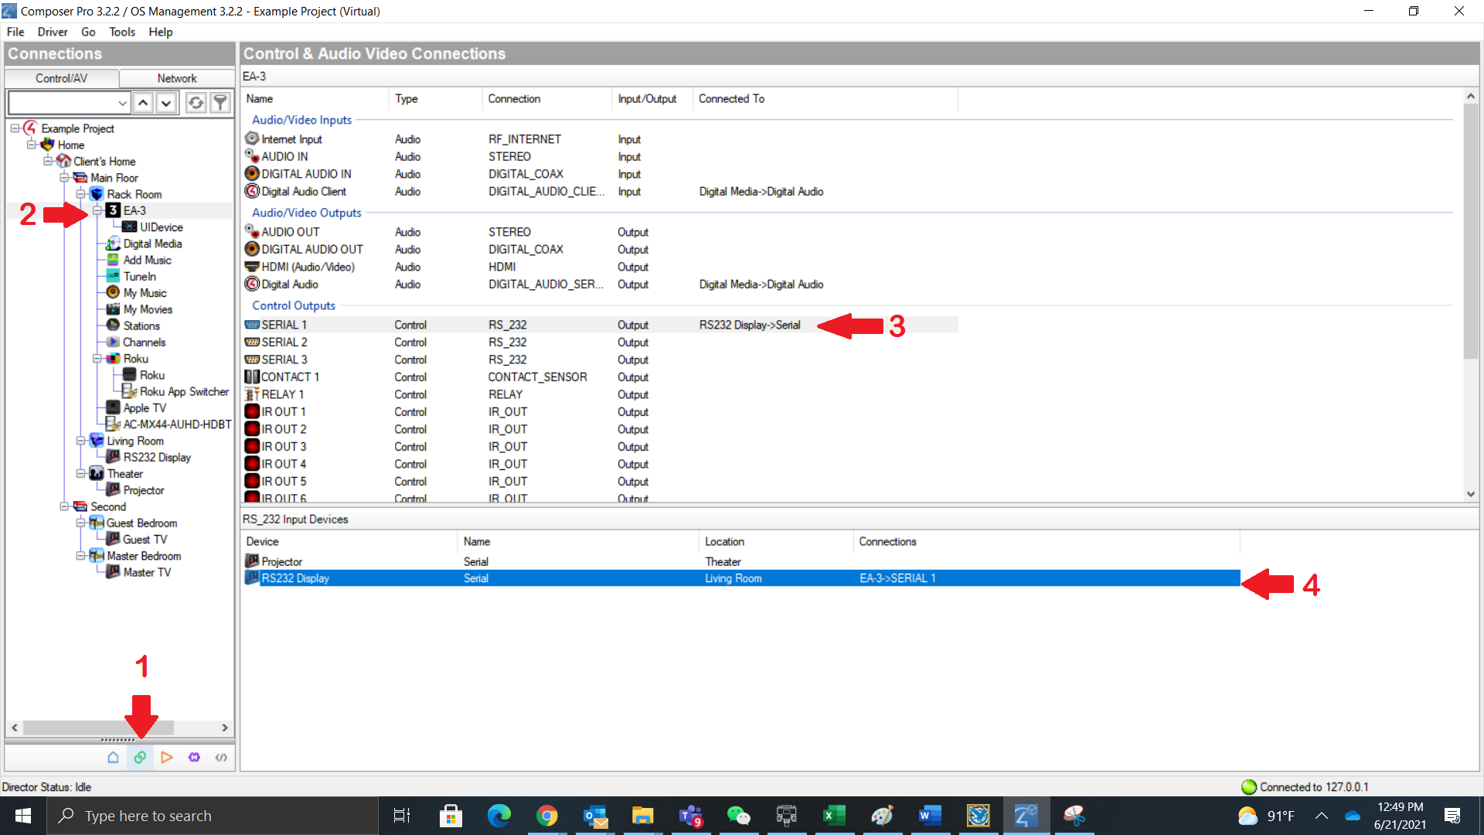Click the filter funnel button

point(220,103)
